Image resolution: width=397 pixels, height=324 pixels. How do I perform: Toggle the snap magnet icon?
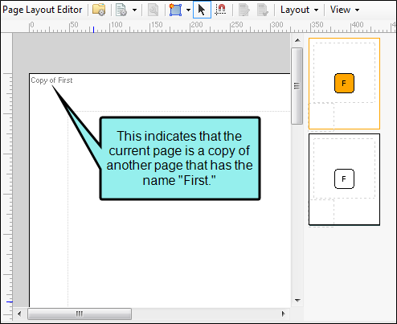220,10
